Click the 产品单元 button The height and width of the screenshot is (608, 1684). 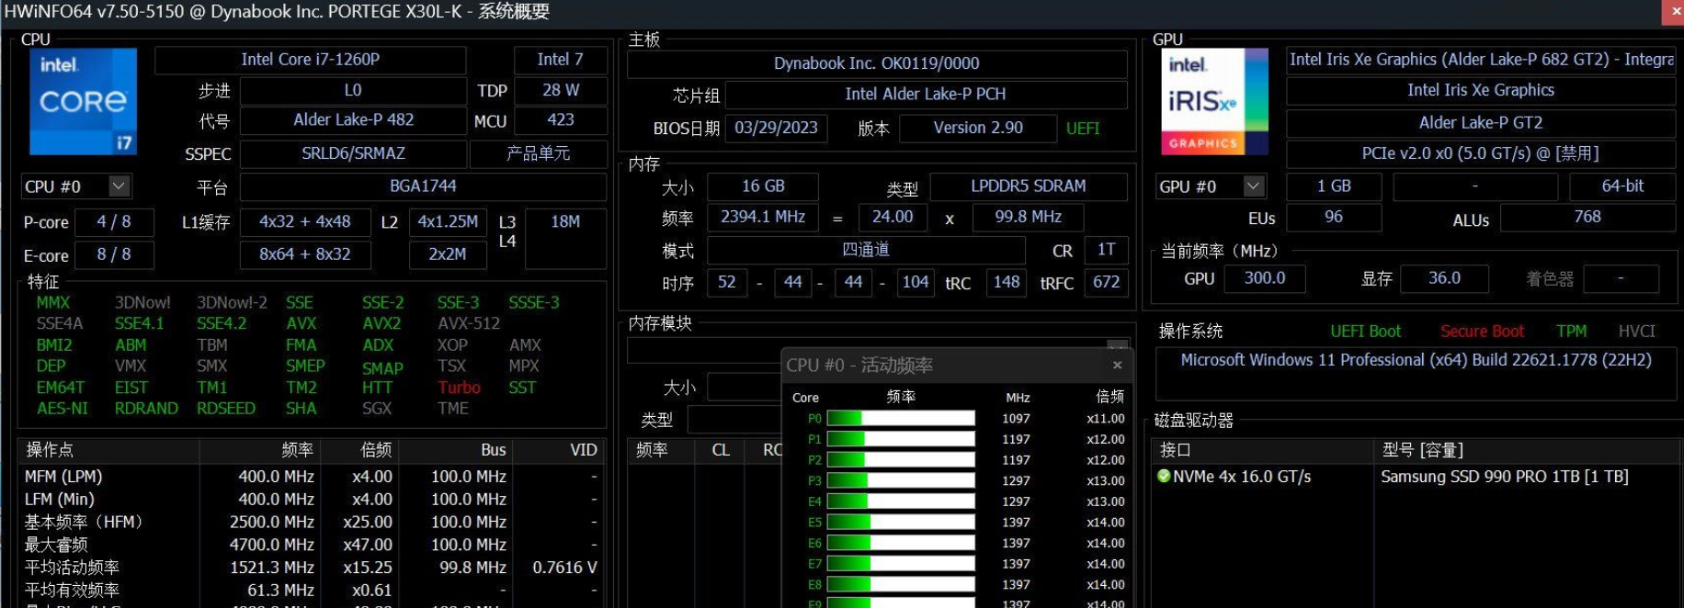pyautogui.click(x=538, y=153)
